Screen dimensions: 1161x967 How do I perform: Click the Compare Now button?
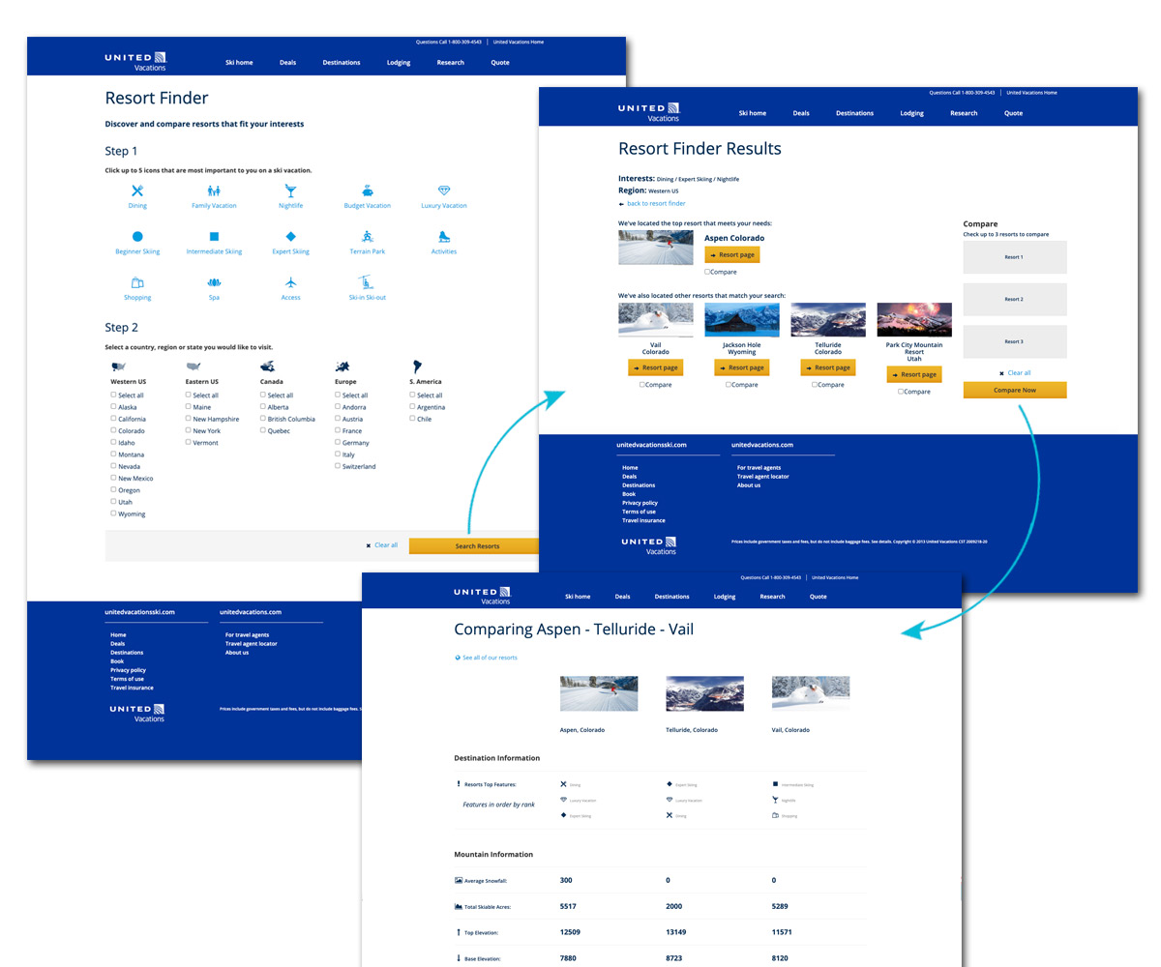(1015, 390)
